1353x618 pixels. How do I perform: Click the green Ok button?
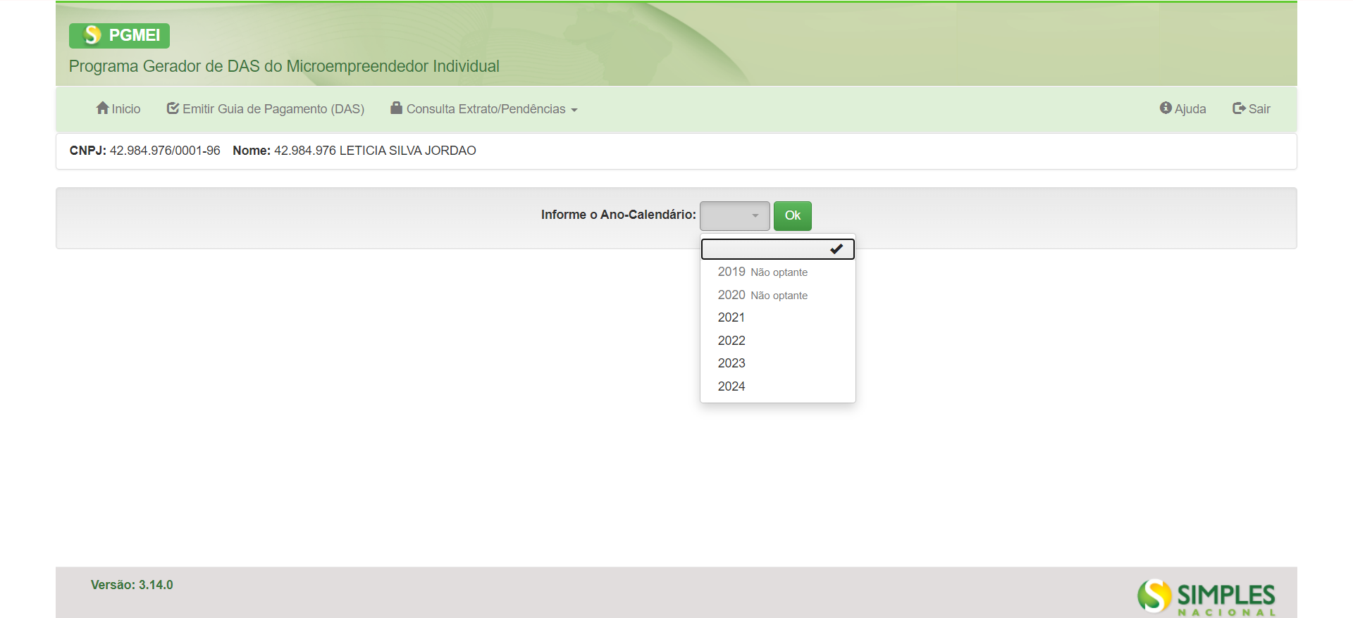pos(793,215)
